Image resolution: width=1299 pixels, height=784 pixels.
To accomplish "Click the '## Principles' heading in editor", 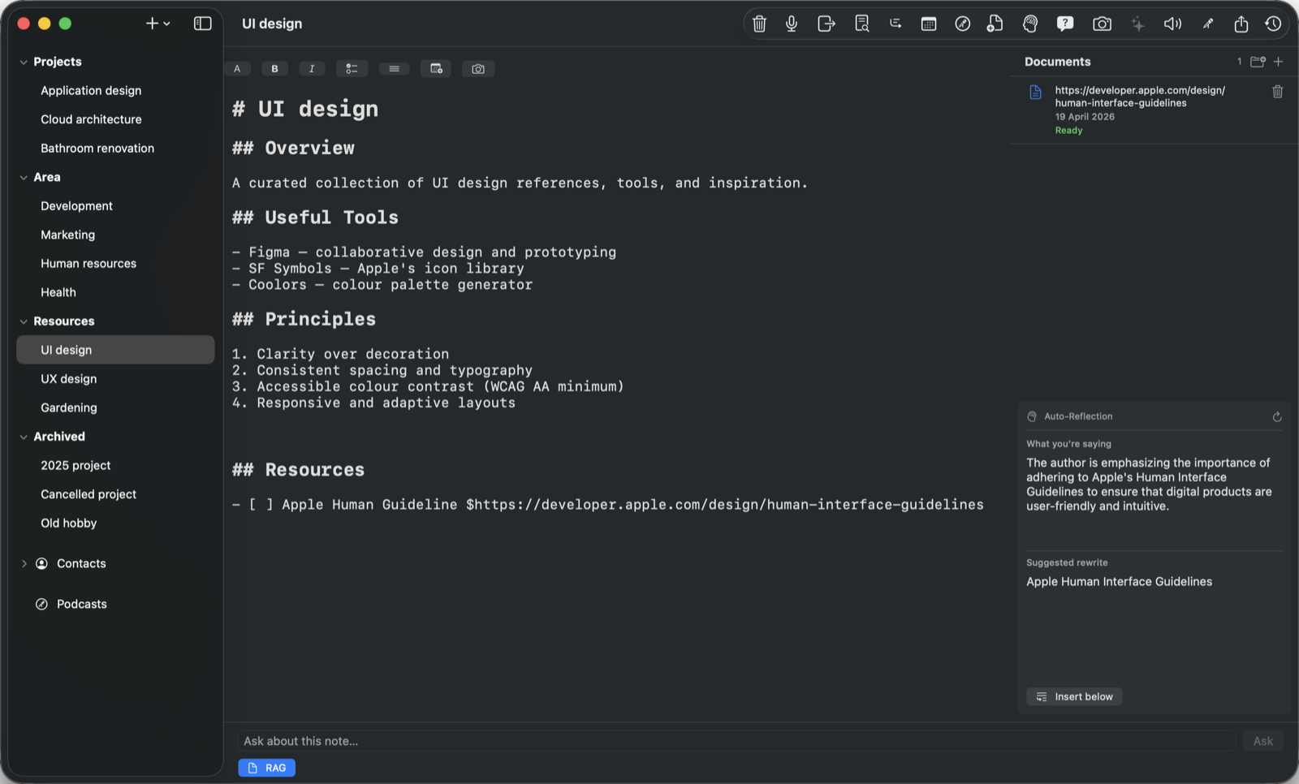I will [304, 319].
